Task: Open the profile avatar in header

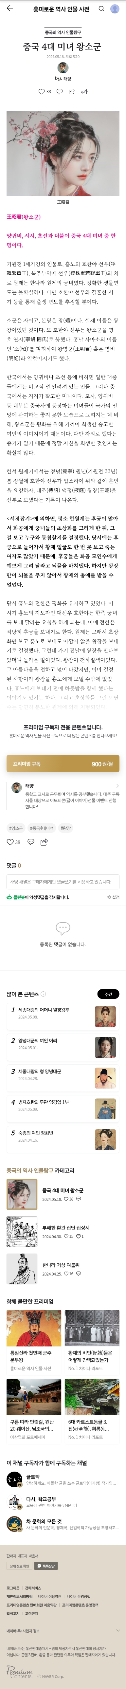Action: point(115,9)
